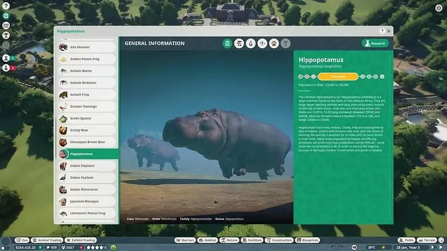447x251 pixels.
Task: Select Green Iguana entry
Action: [x=87, y=118]
